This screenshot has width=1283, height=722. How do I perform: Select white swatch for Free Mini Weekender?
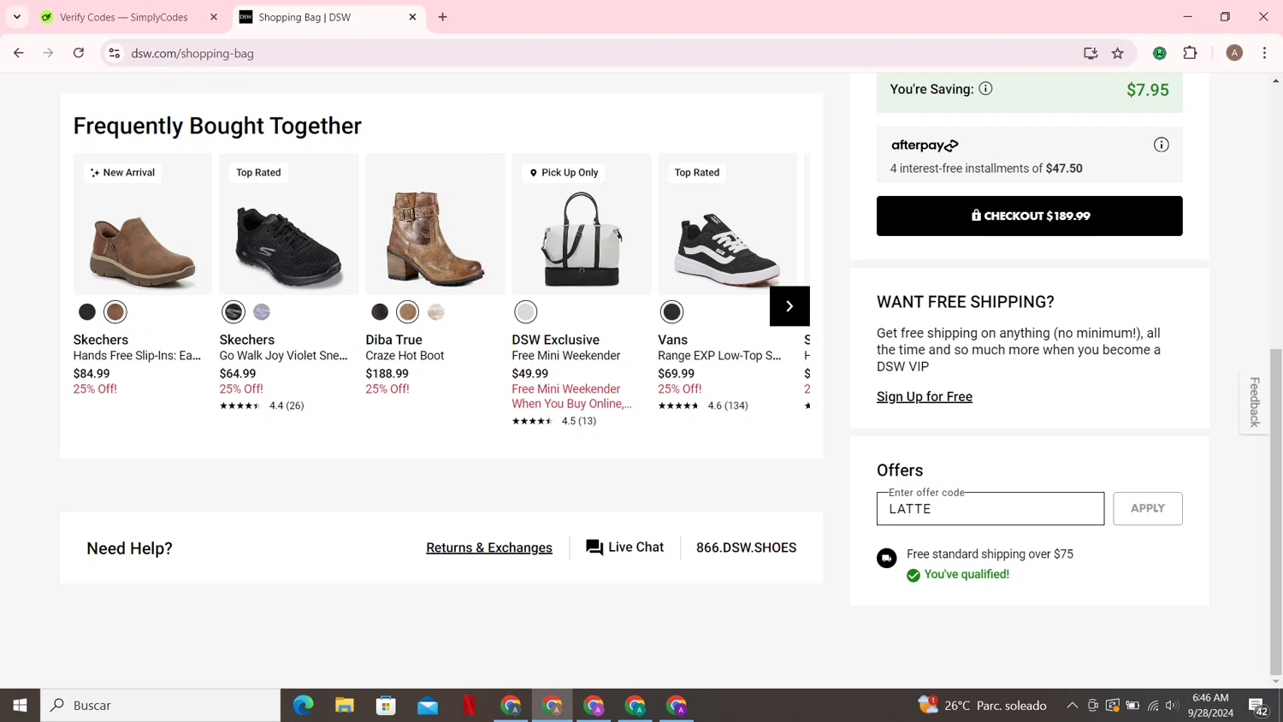[x=526, y=312]
